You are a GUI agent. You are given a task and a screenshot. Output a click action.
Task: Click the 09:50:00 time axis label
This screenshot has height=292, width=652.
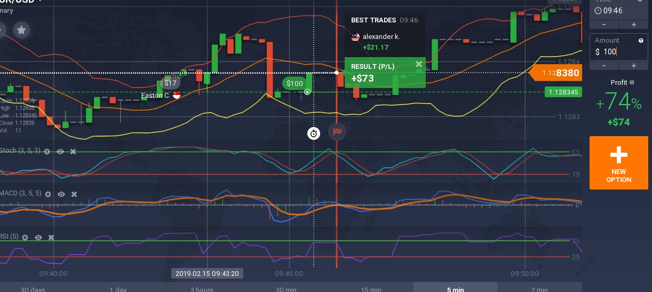click(x=525, y=273)
